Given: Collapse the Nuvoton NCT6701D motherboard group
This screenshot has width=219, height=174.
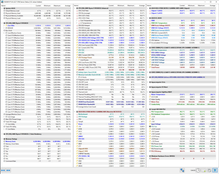Looking at the screenshot, I should [75, 112].
